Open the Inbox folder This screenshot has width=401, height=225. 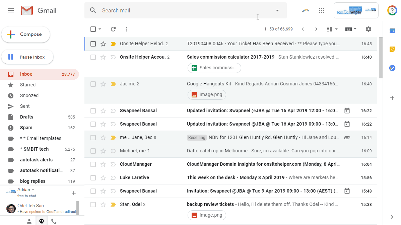point(40,74)
